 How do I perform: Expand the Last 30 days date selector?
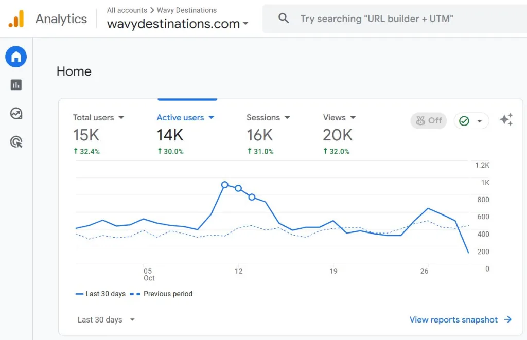(106, 319)
